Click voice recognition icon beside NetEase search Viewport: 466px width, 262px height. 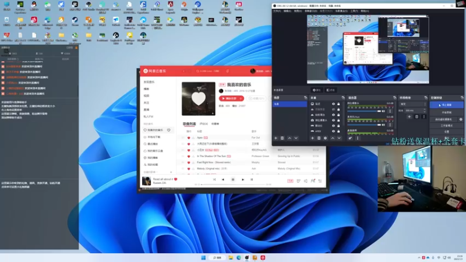[x=227, y=71]
